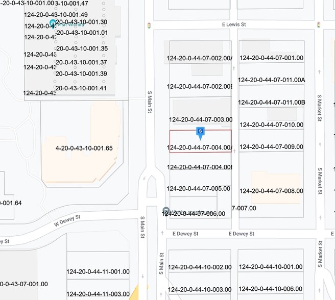This screenshot has width=335, height=300.
Task: Click parcel 124-20-0-44-07-010.00
Action: pyautogui.click(x=271, y=124)
